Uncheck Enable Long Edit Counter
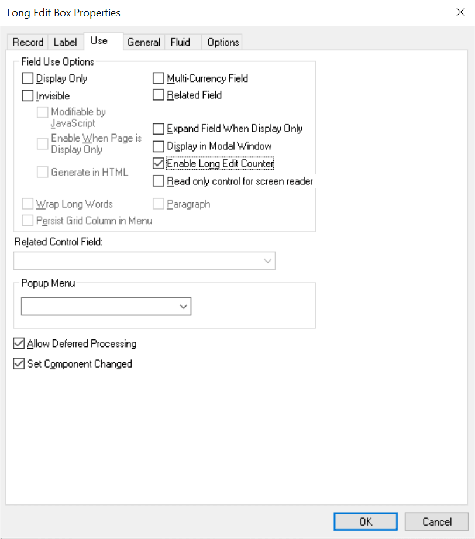 pos(157,163)
